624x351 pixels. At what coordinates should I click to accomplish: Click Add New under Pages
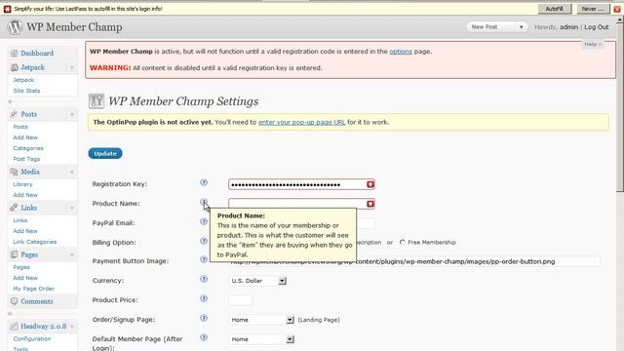[x=25, y=278]
